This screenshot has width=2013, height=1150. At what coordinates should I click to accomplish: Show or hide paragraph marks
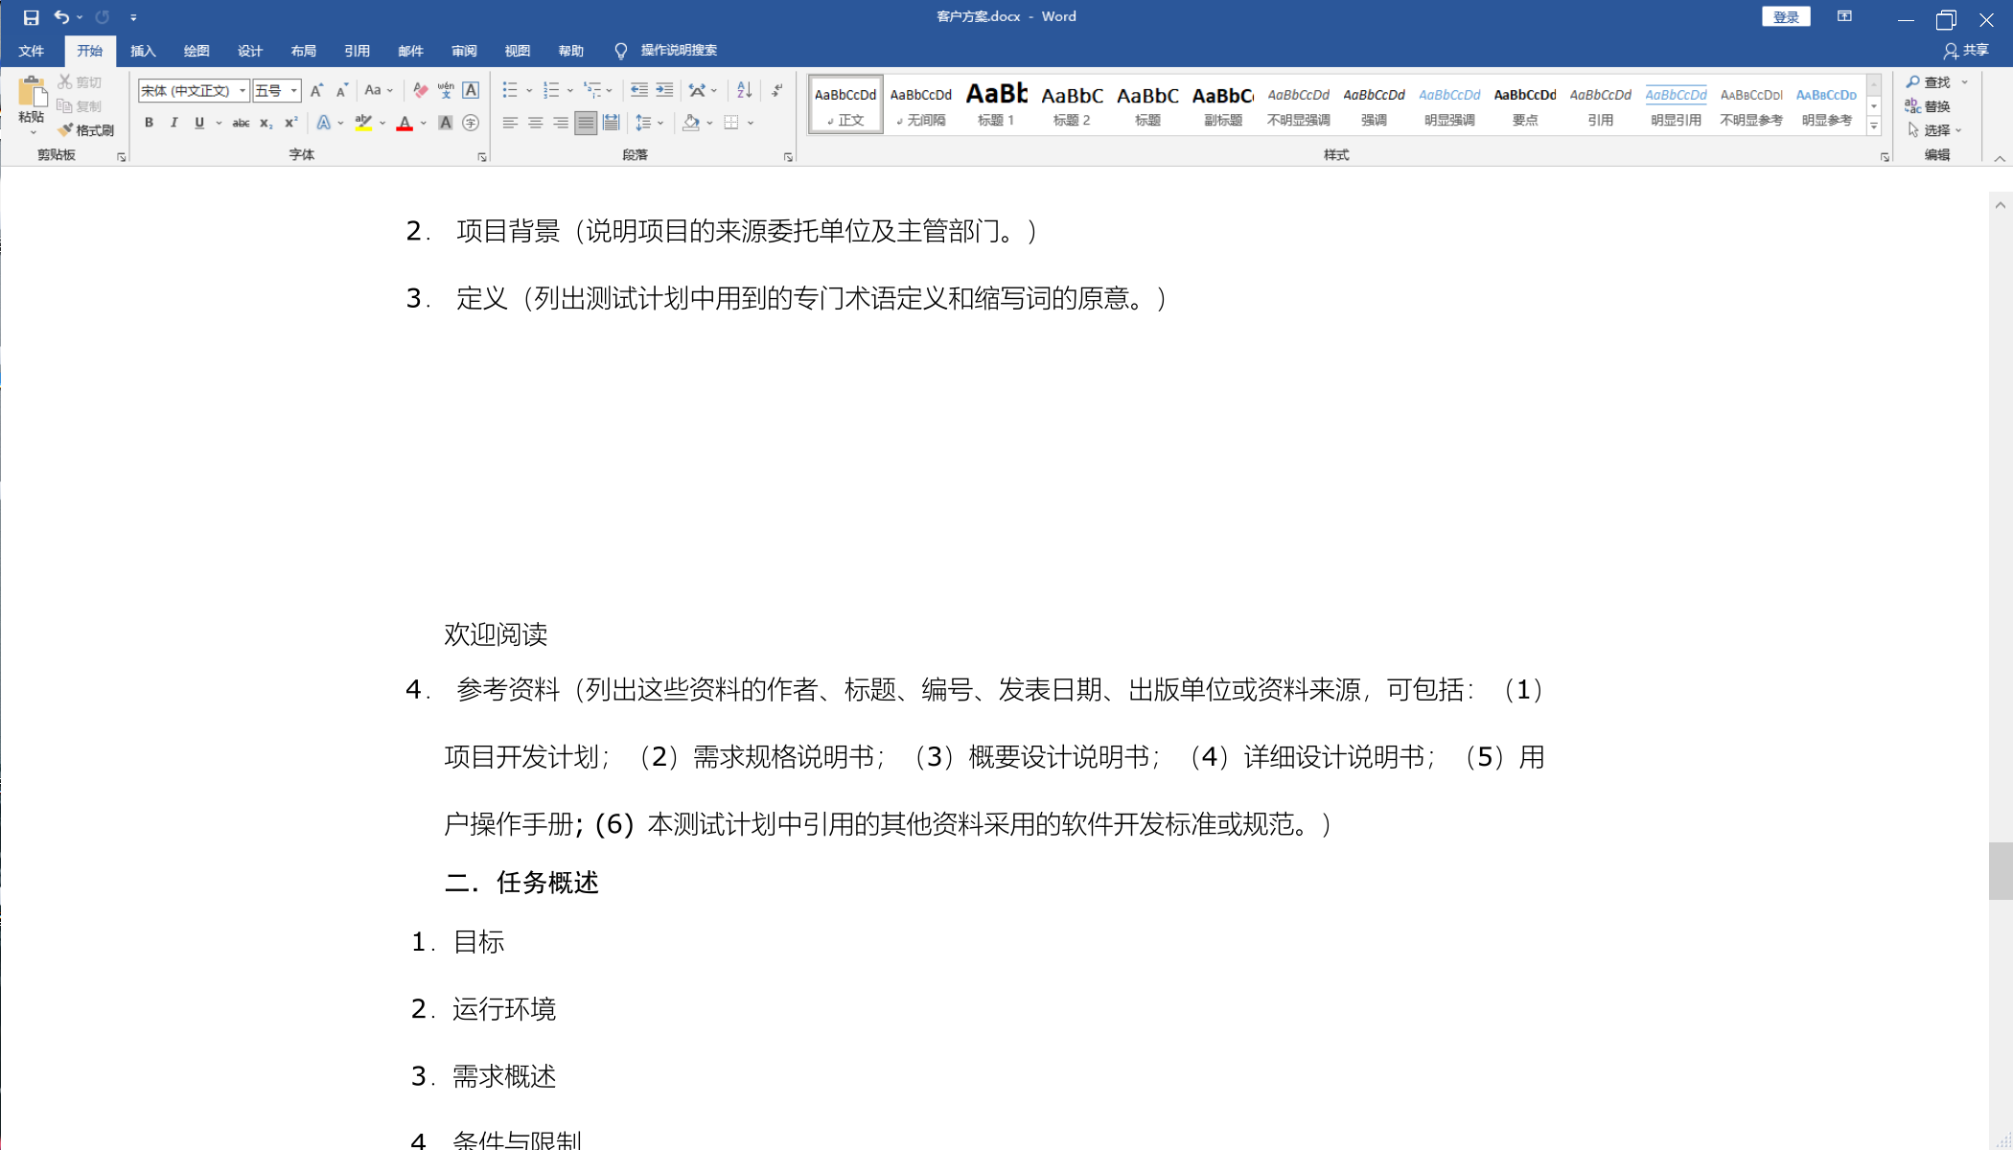[776, 90]
